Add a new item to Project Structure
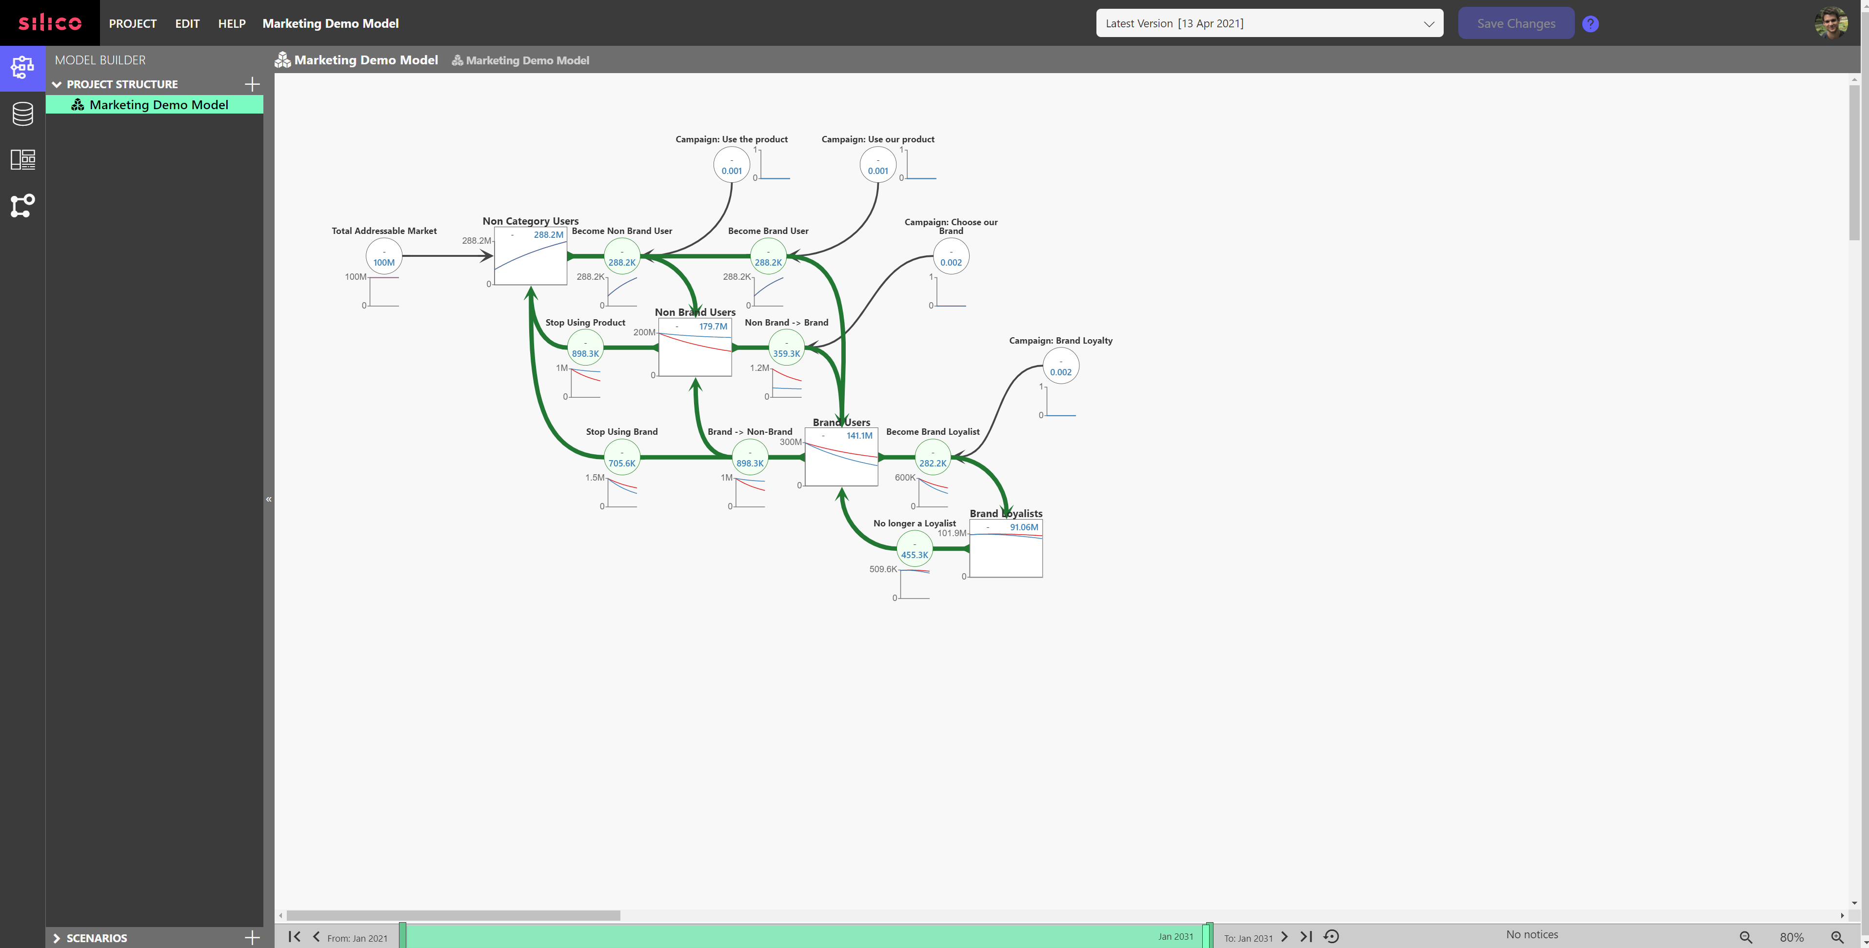 point(252,84)
